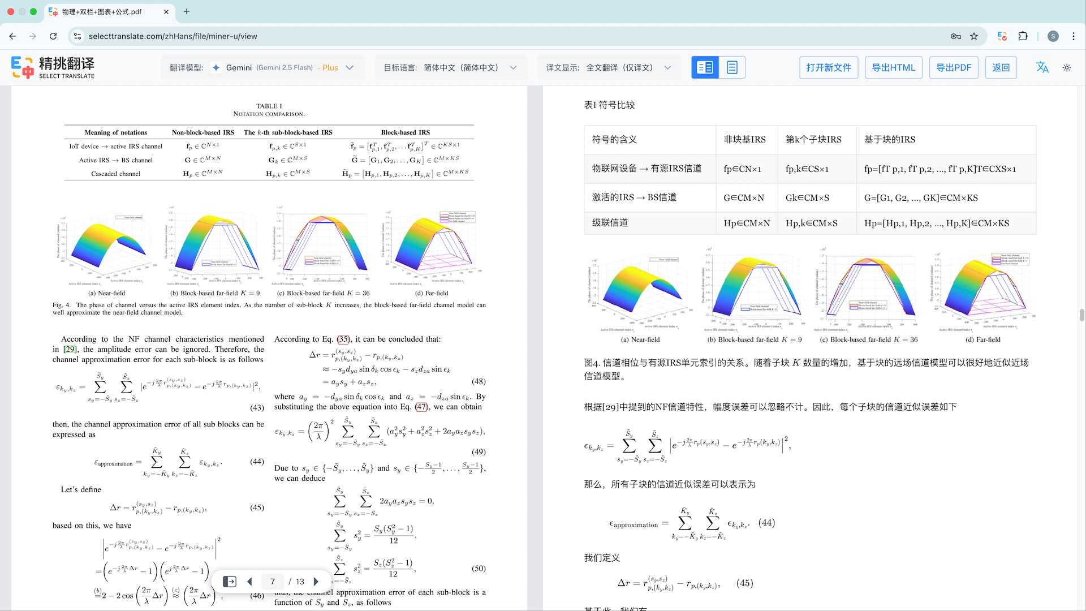Click the address bar URL
Image resolution: width=1086 pixels, height=611 pixels.
click(x=173, y=36)
